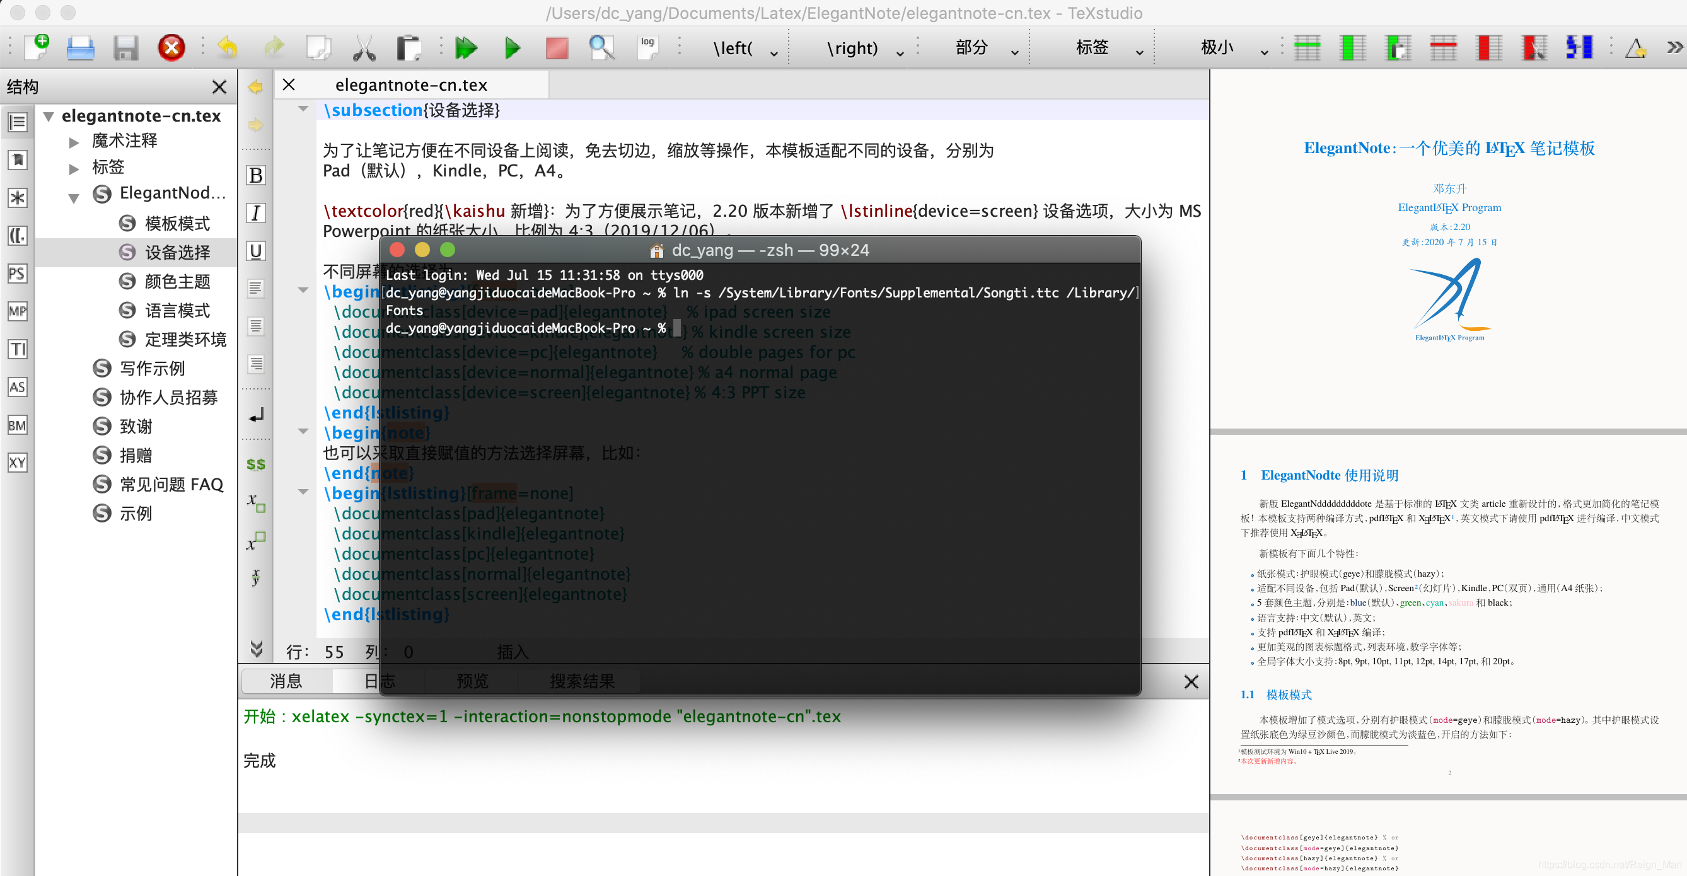The image size is (1687, 876).
Task: Go to 写作示例 section
Action: [151, 368]
